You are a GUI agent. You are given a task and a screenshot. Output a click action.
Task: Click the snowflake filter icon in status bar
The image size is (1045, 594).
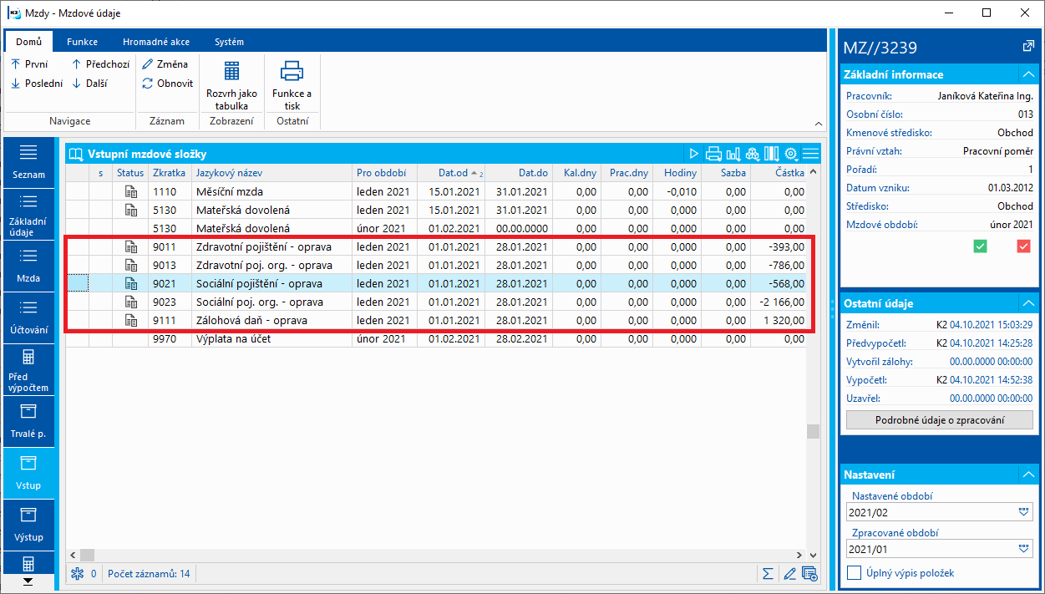click(x=78, y=573)
